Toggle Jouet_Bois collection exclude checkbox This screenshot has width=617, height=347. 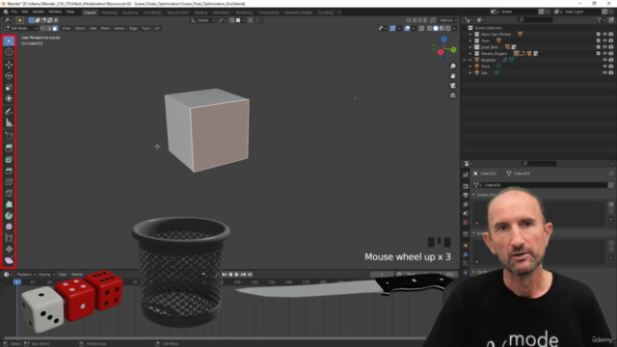[x=598, y=47]
